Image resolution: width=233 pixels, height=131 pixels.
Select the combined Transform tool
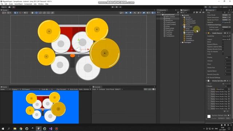click(52, 13)
